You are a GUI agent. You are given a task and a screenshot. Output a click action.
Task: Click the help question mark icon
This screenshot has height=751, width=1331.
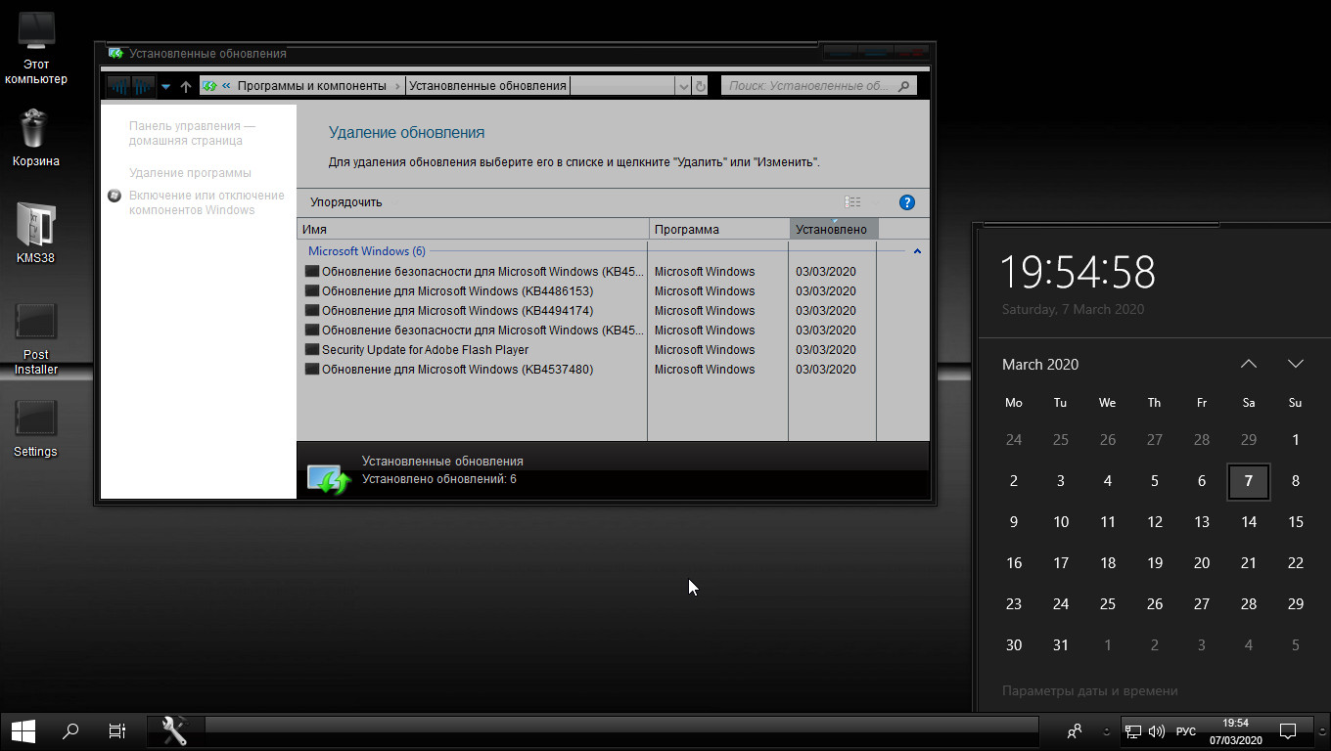coord(906,202)
